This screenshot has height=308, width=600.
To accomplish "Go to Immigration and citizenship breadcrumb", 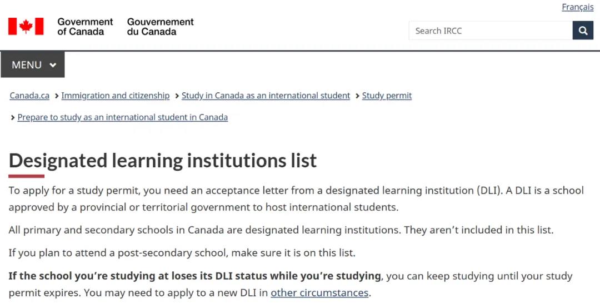I will pyautogui.click(x=115, y=96).
